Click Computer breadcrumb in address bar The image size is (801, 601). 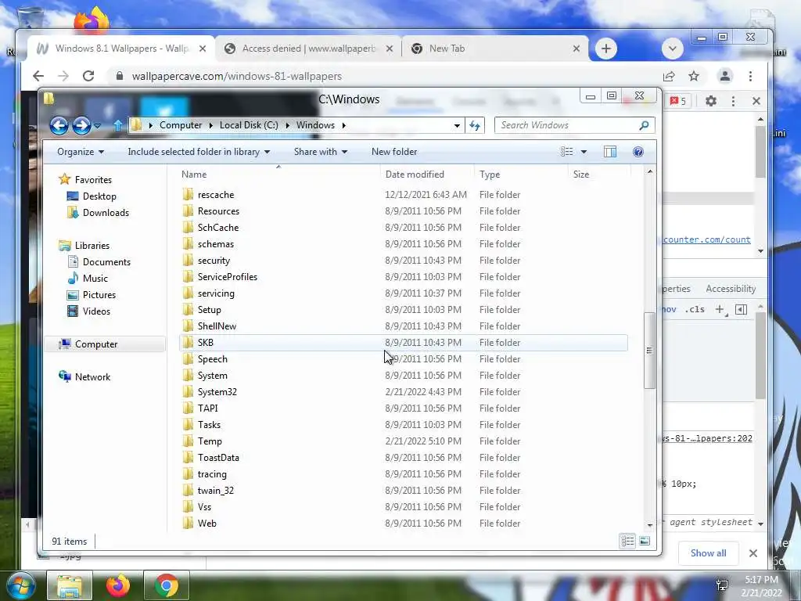[x=181, y=125]
